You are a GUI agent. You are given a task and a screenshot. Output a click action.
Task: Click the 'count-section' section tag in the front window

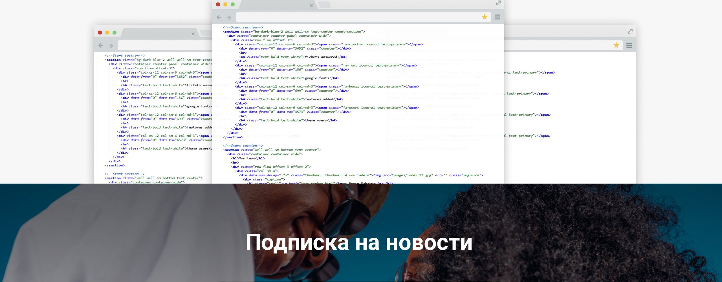click(294, 32)
